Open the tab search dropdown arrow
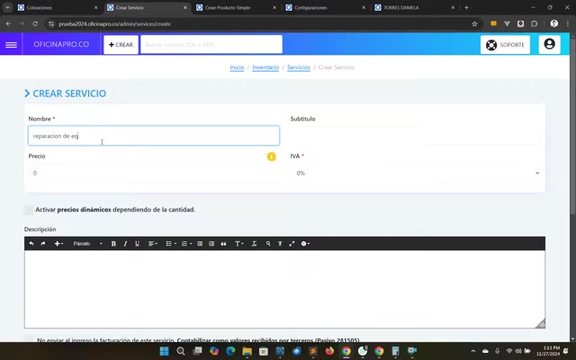This screenshot has width=576, height=360. (7, 7)
